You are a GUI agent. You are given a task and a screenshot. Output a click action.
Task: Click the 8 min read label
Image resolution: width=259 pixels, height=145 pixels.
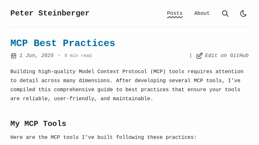click(78, 56)
